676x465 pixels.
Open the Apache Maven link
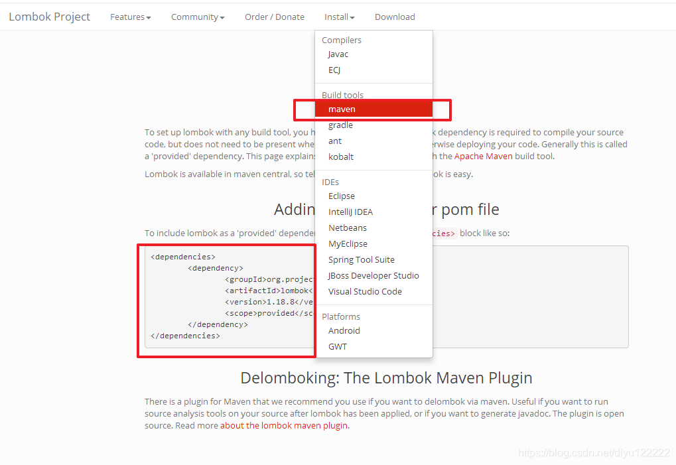pos(484,156)
